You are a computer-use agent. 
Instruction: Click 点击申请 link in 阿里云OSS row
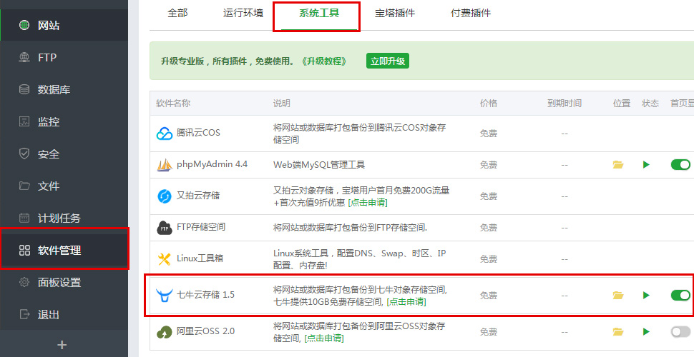point(324,338)
